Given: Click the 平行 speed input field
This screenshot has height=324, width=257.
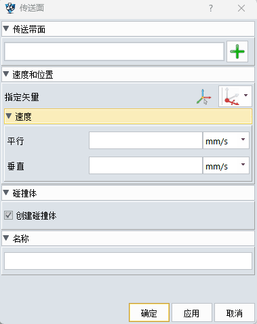Looking at the screenshot, I should coord(146,140).
